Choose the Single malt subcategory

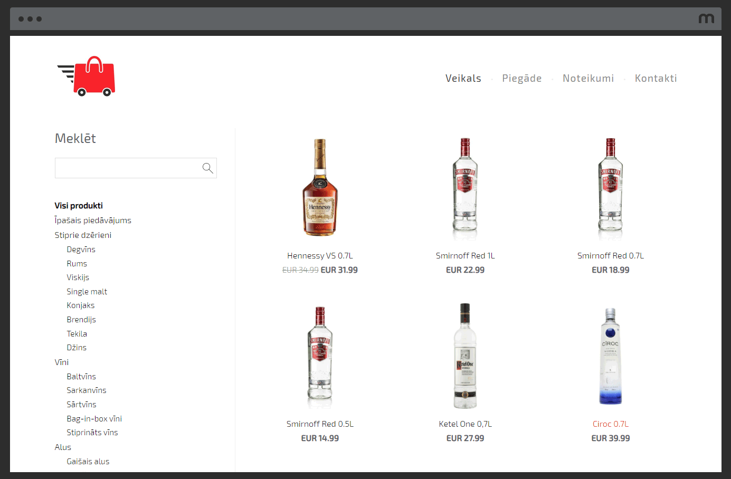(x=87, y=292)
